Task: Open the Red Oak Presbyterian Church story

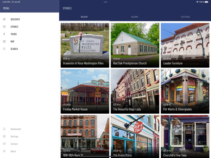Action: click(x=135, y=45)
